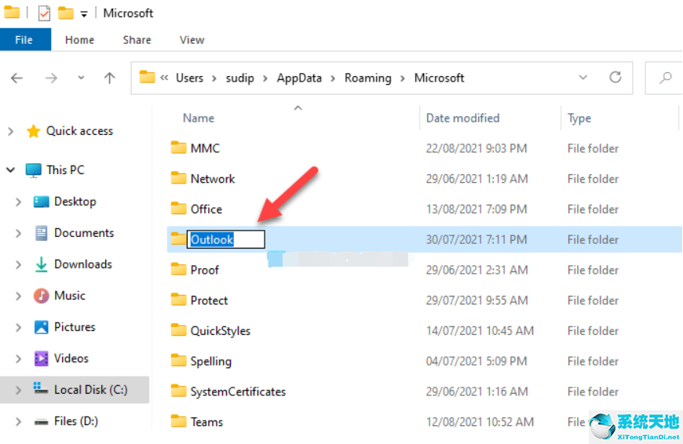Select This PC in navigation pane
This screenshot has height=444, width=683.
65,169
